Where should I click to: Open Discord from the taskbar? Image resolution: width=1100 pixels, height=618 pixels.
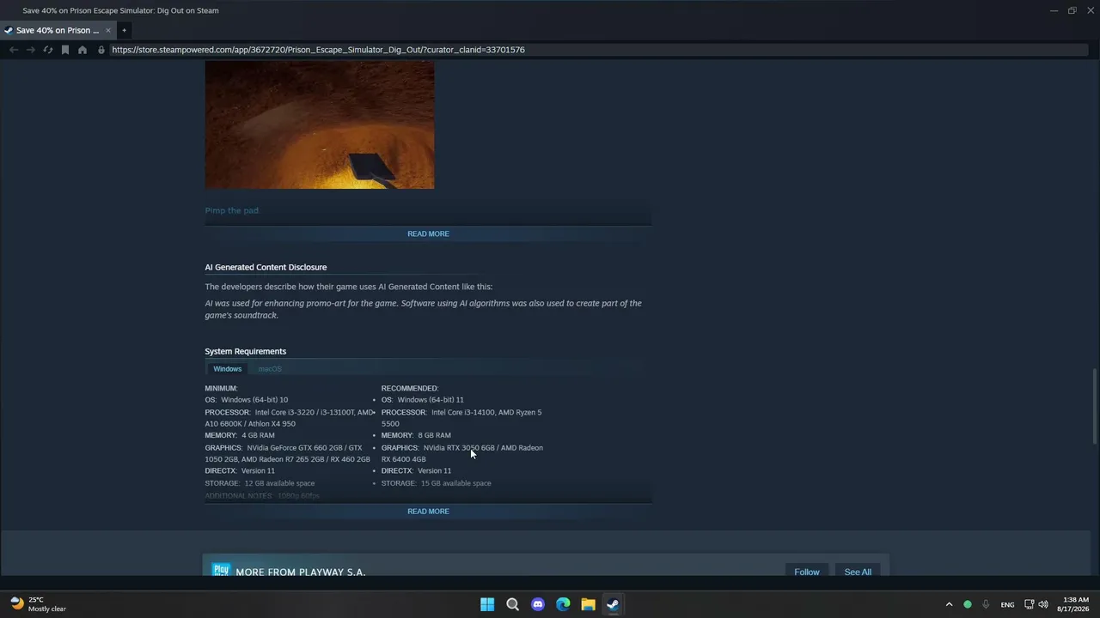tap(538, 604)
